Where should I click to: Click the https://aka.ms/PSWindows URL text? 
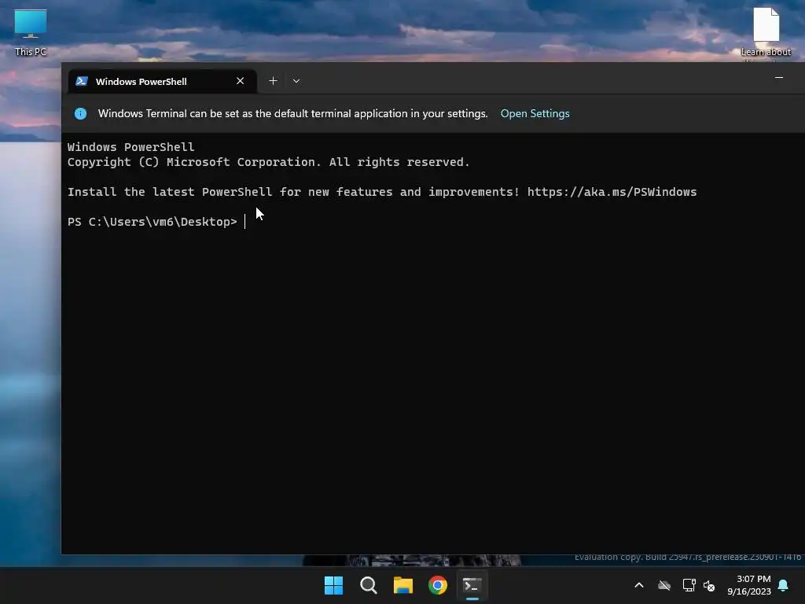tap(612, 192)
